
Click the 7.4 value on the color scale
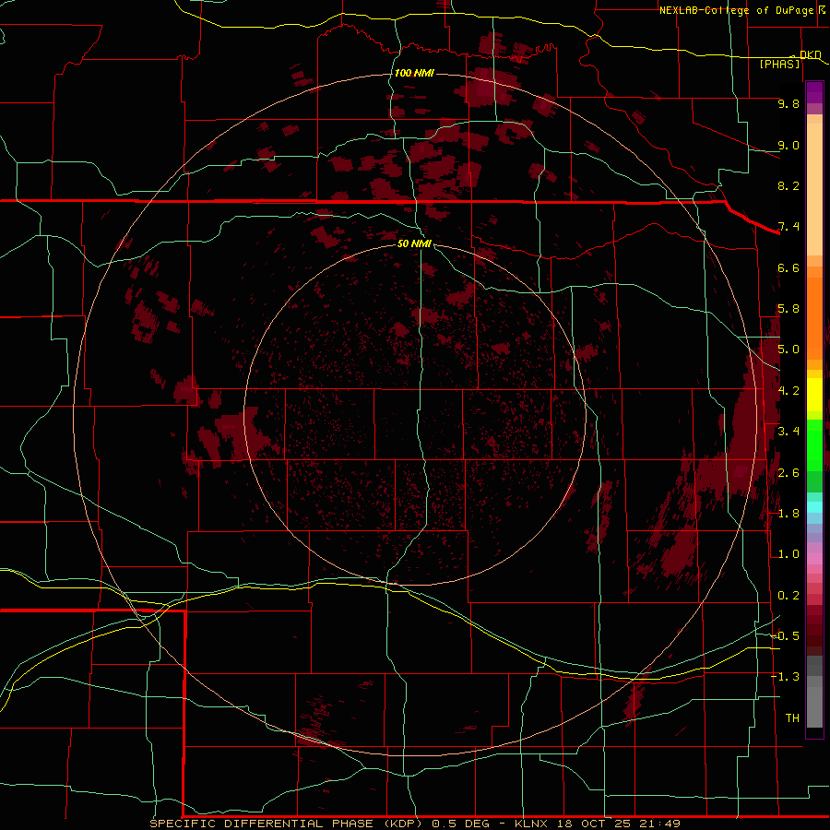click(x=788, y=227)
